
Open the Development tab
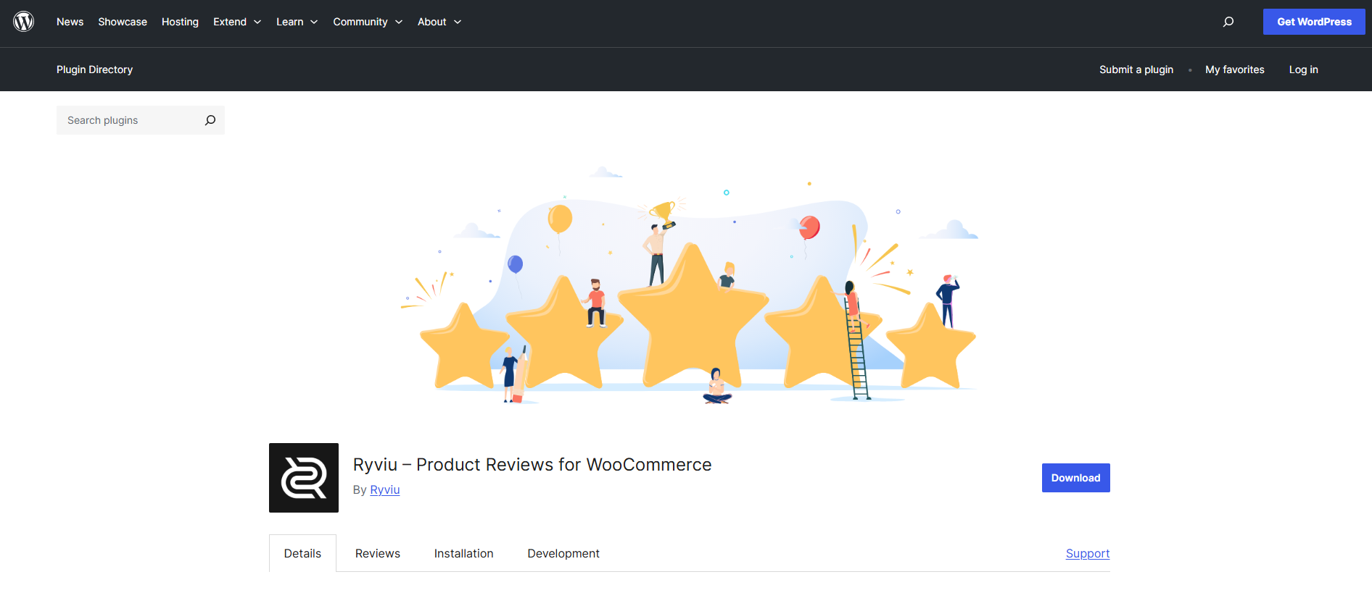[x=563, y=553]
